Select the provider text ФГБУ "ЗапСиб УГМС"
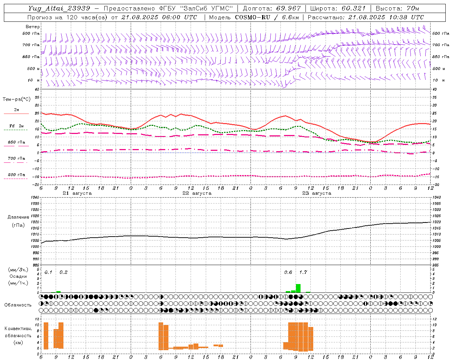The width and height of the screenshot is (451, 360). point(197,8)
